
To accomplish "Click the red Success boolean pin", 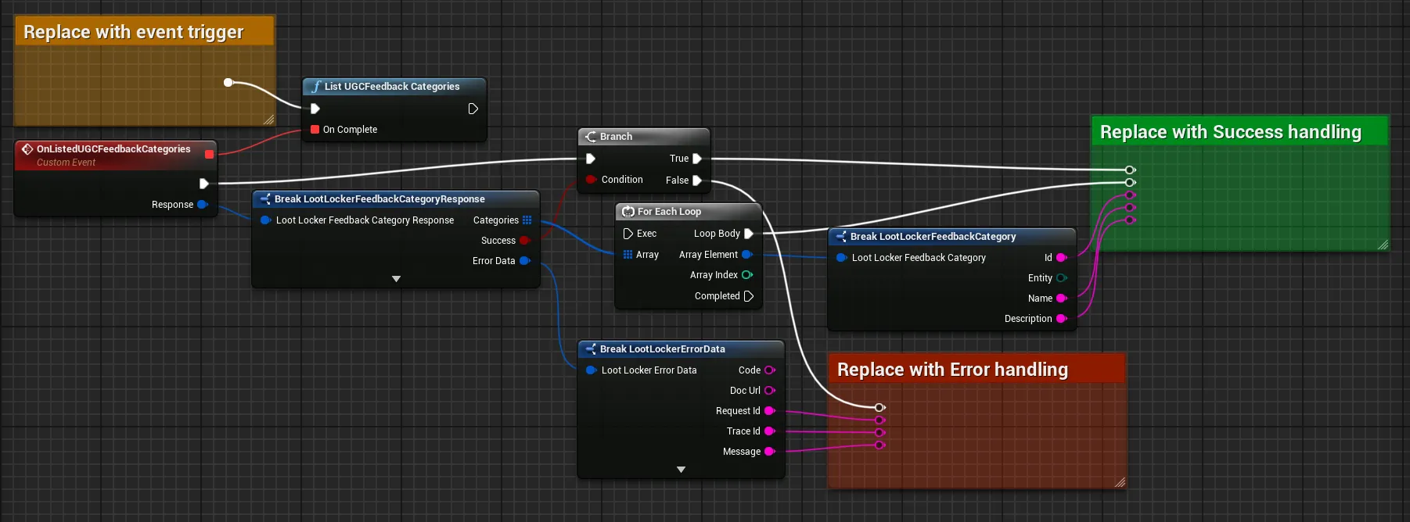I will [525, 241].
